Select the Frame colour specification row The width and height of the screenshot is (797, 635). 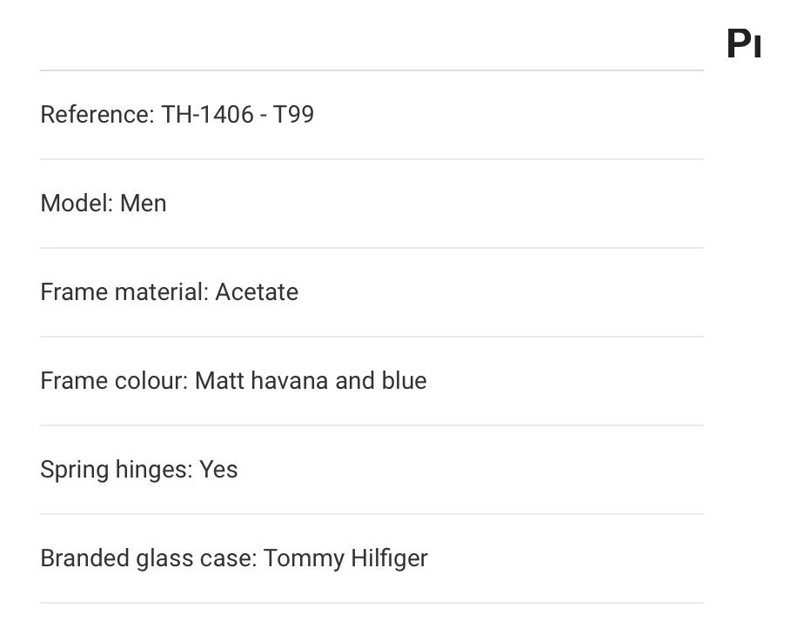pos(372,381)
